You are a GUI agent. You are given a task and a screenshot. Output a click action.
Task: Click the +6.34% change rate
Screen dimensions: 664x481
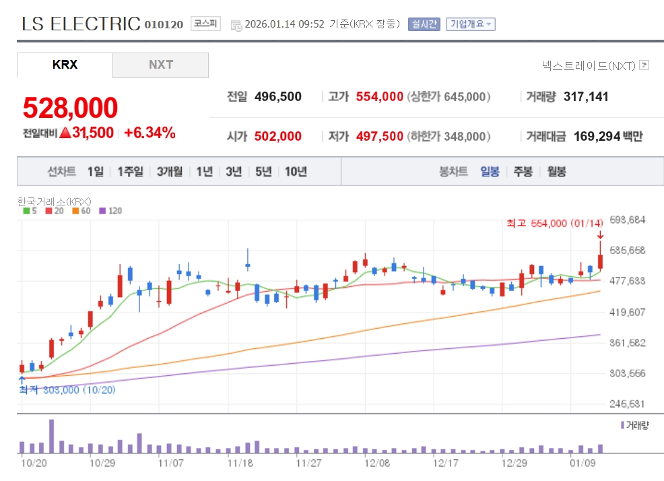(150, 133)
